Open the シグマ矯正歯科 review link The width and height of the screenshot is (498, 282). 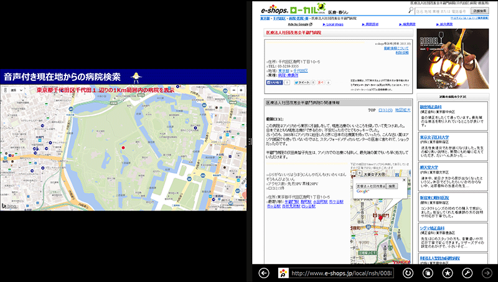pos(432,228)
